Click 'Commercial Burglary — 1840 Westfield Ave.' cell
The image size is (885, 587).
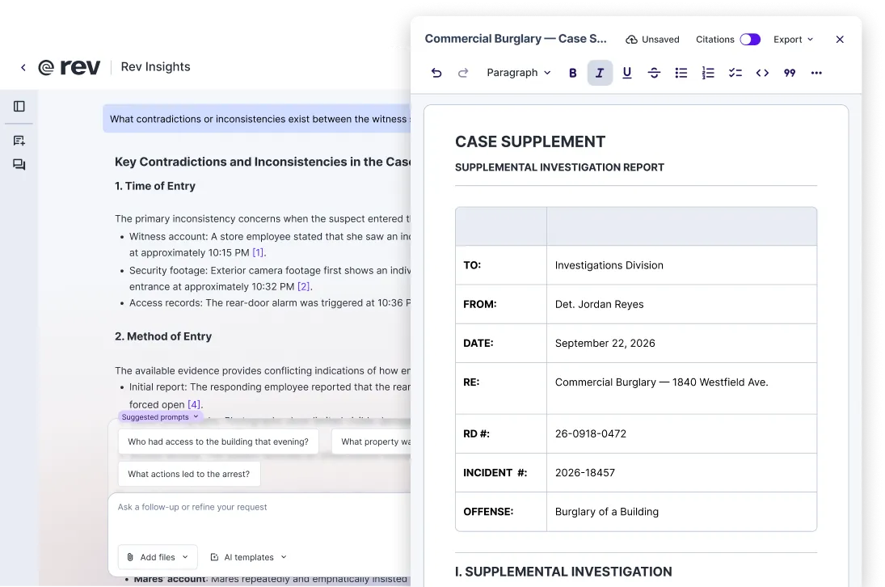(x=681, y=388)
